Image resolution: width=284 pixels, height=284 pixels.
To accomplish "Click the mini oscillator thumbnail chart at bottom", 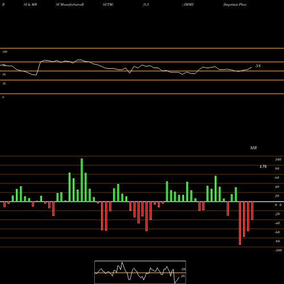I will coord(140,272).
